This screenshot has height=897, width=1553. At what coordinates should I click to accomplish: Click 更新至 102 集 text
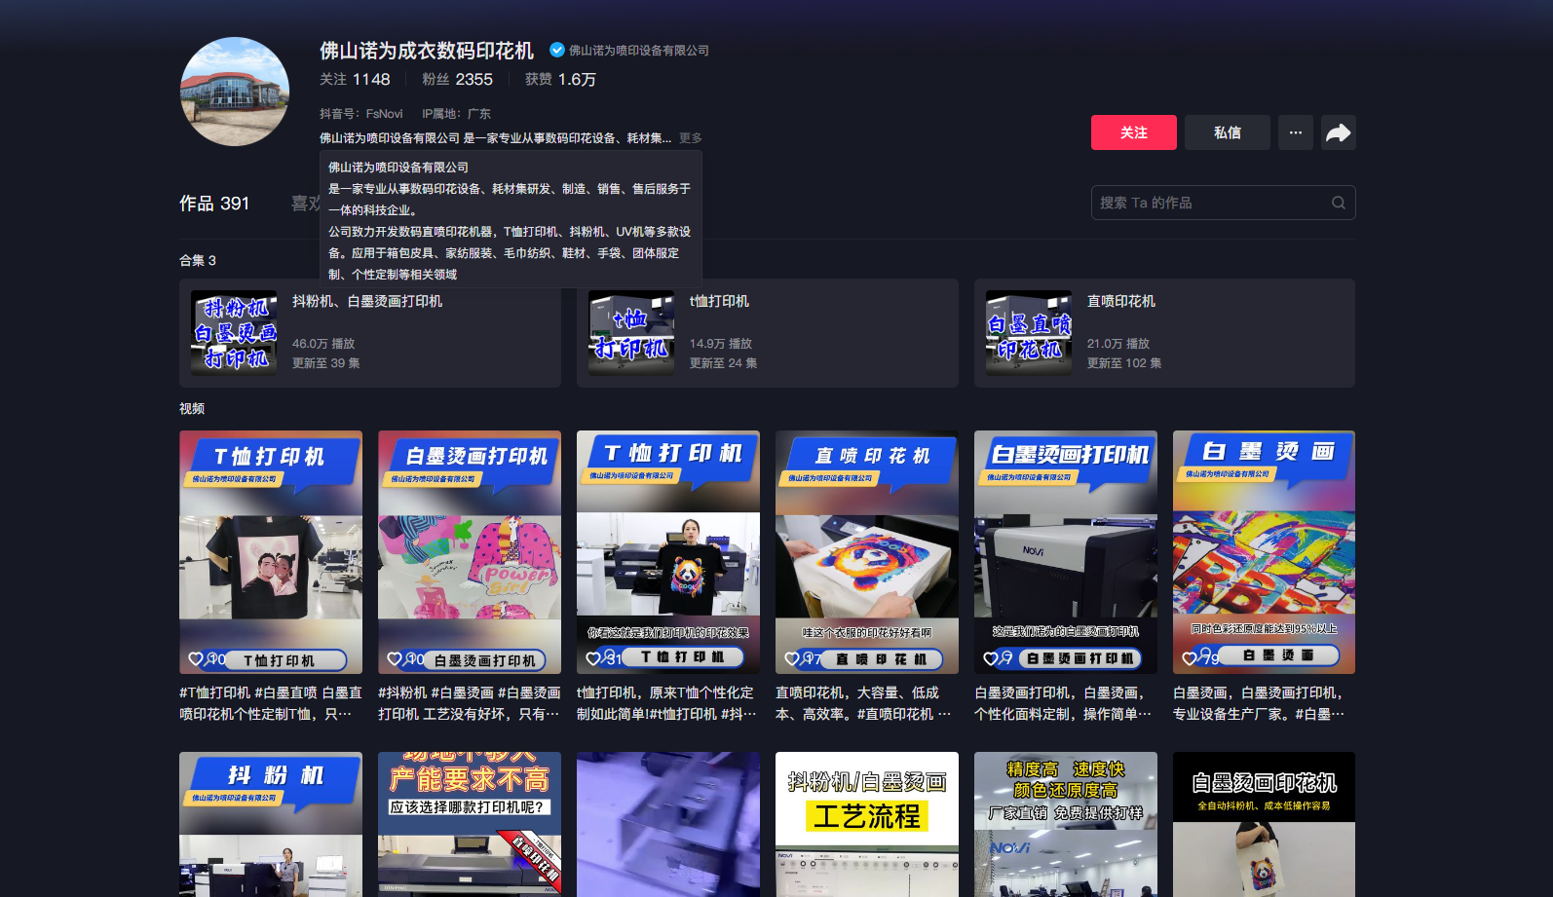[1124, 363]
